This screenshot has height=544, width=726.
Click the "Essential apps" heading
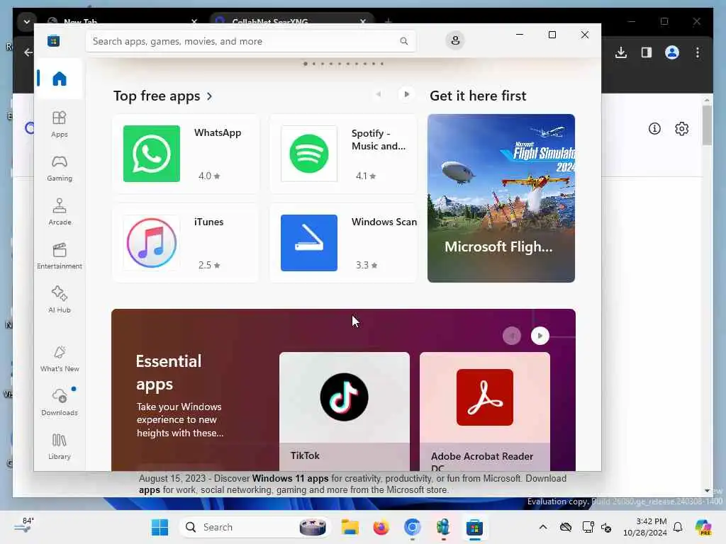point(169,373)
